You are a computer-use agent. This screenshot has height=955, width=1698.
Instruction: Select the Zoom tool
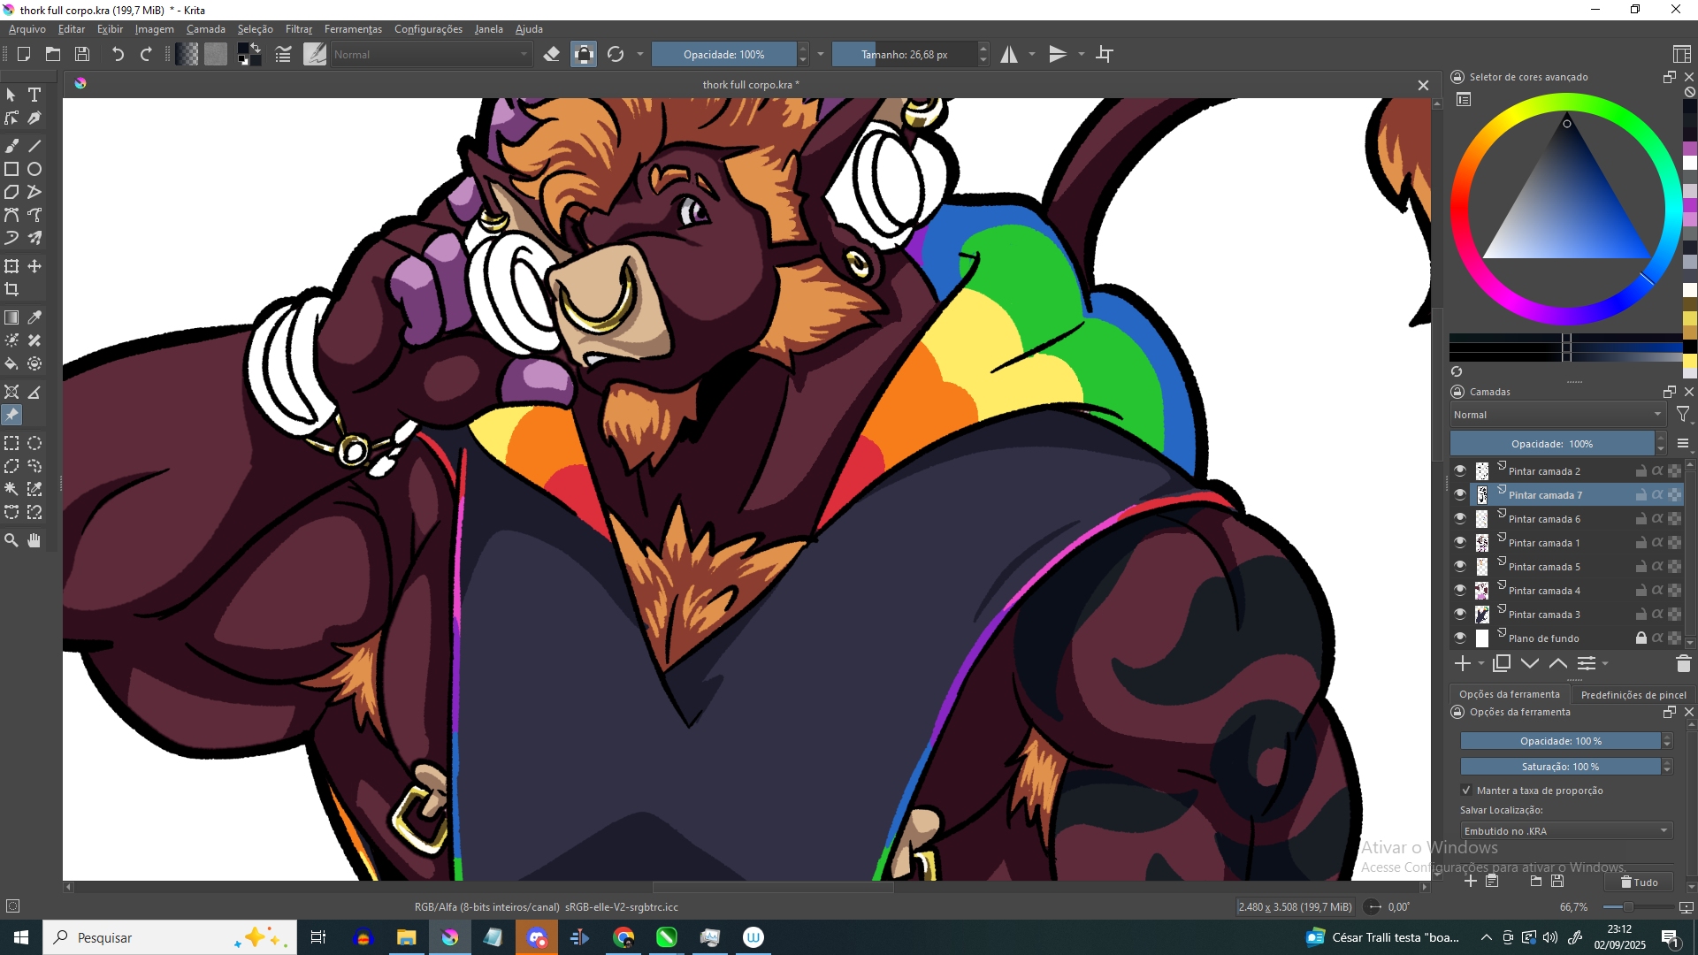tap(11, 540)
